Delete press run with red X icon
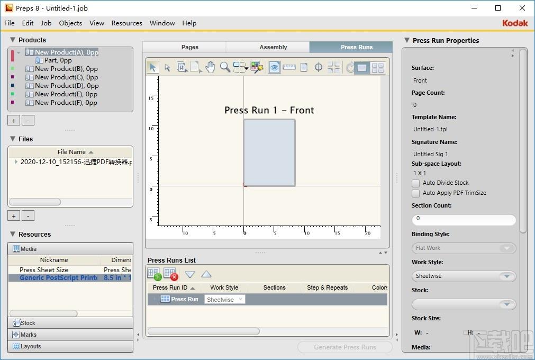Screen dimensions: 535x360 [170, 274]
